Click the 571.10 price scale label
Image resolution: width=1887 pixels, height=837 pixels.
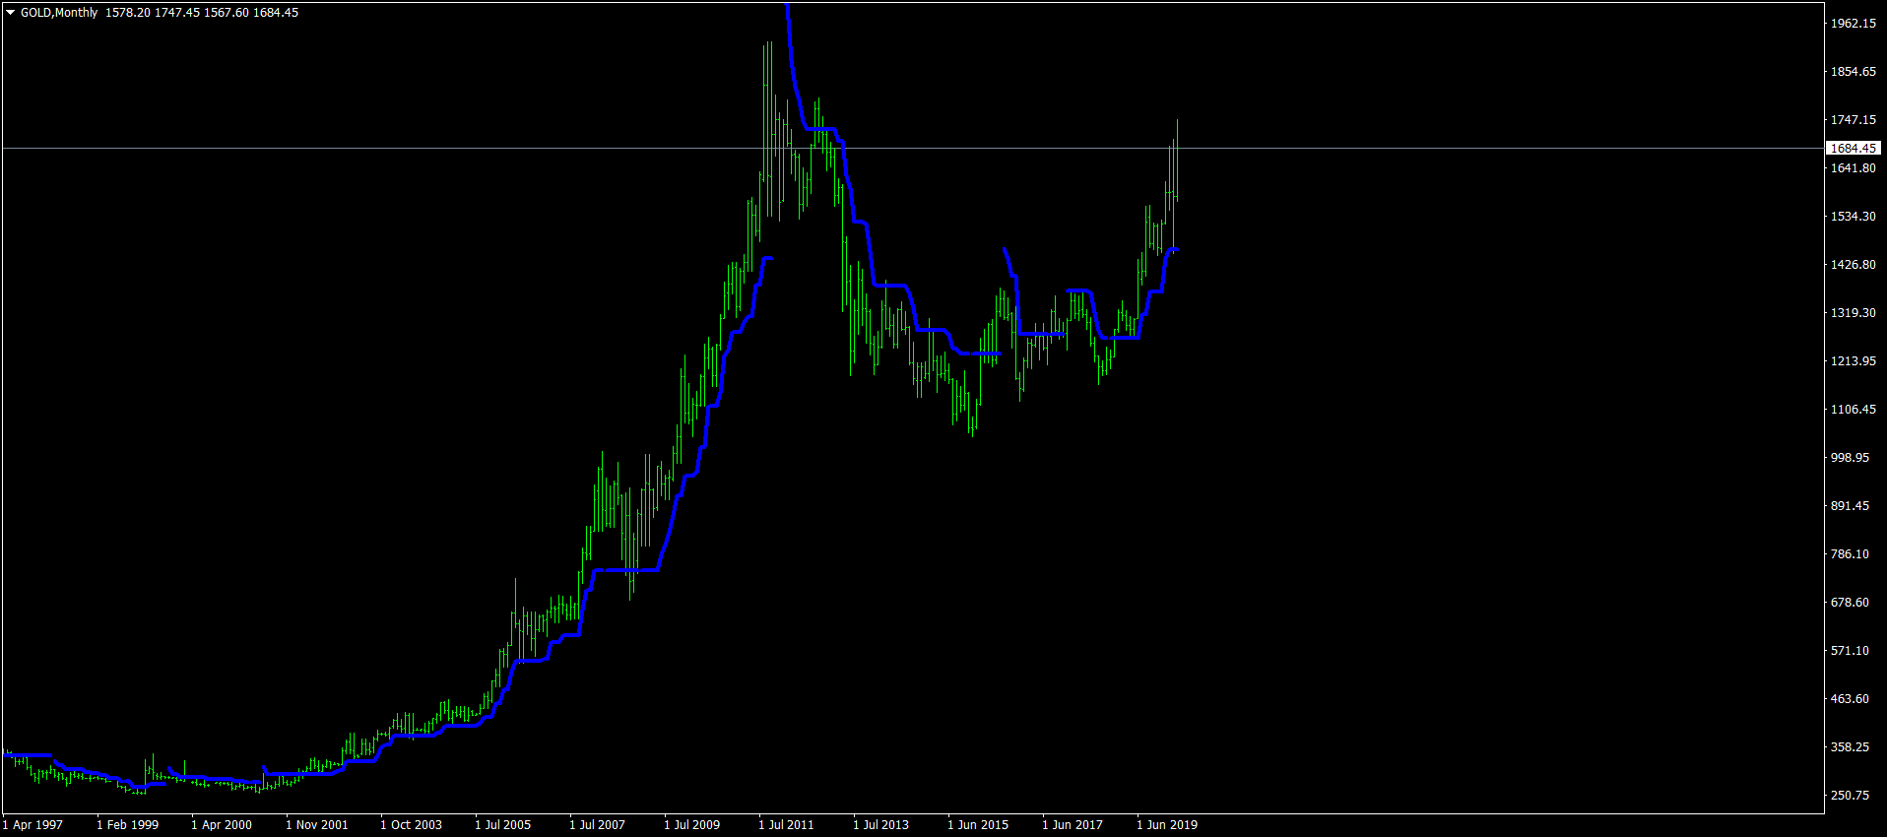point(1850,651)
